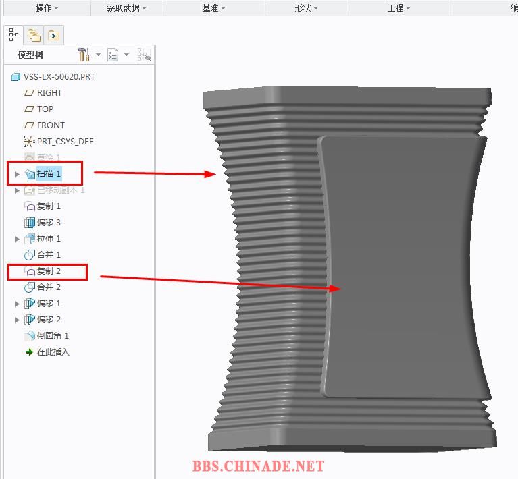518x479 pixels.
Task: Click the tree filter search icon
Action: [x=145, y=55]
